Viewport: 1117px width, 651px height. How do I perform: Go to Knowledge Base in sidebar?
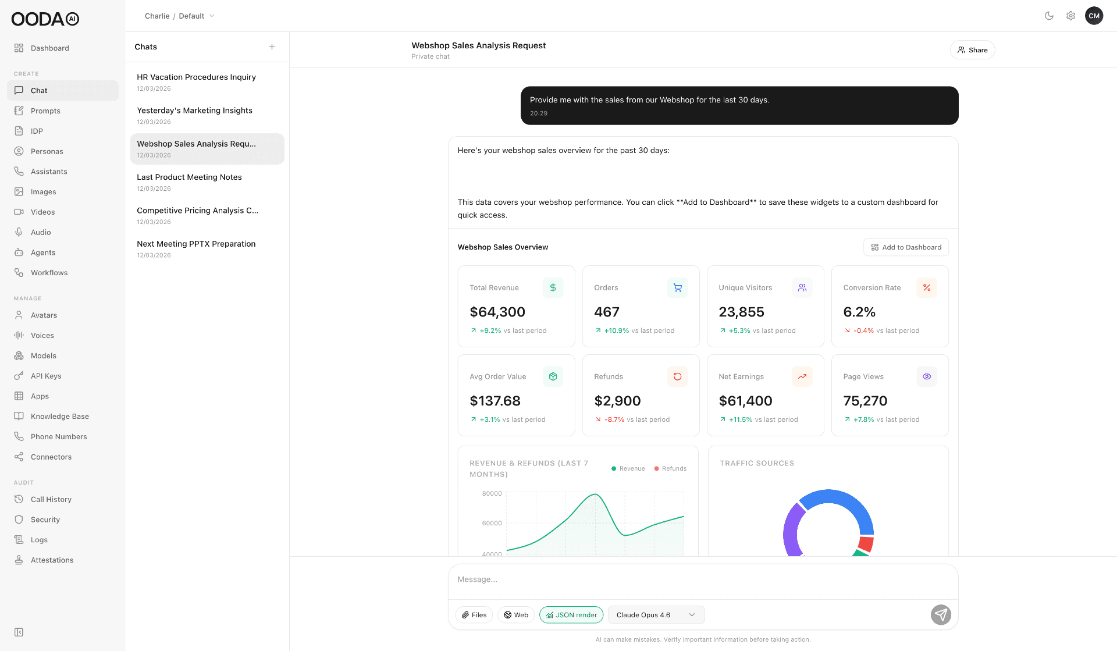click(x=59, y=417)
